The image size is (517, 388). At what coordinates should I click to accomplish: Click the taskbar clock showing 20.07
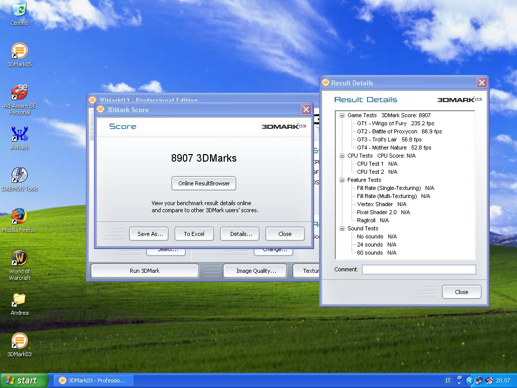point(503,380)
